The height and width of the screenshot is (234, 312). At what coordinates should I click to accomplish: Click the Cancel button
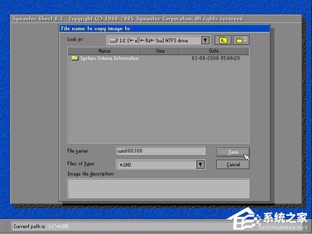(x=233, y=165)
